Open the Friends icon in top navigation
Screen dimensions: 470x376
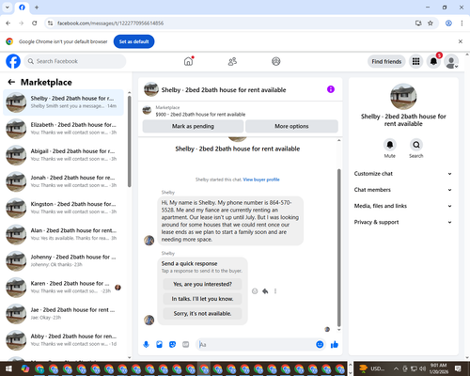pyautogui.click(x=232, y=61)
